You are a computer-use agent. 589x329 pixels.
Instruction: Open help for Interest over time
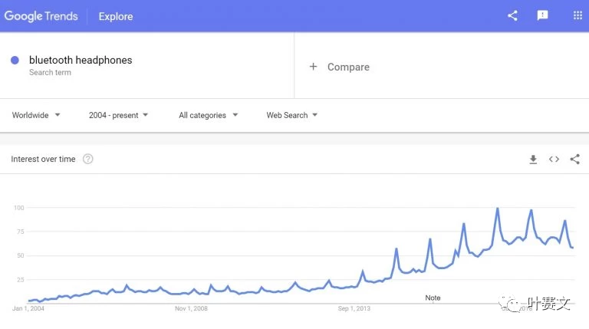pos(88,159)
